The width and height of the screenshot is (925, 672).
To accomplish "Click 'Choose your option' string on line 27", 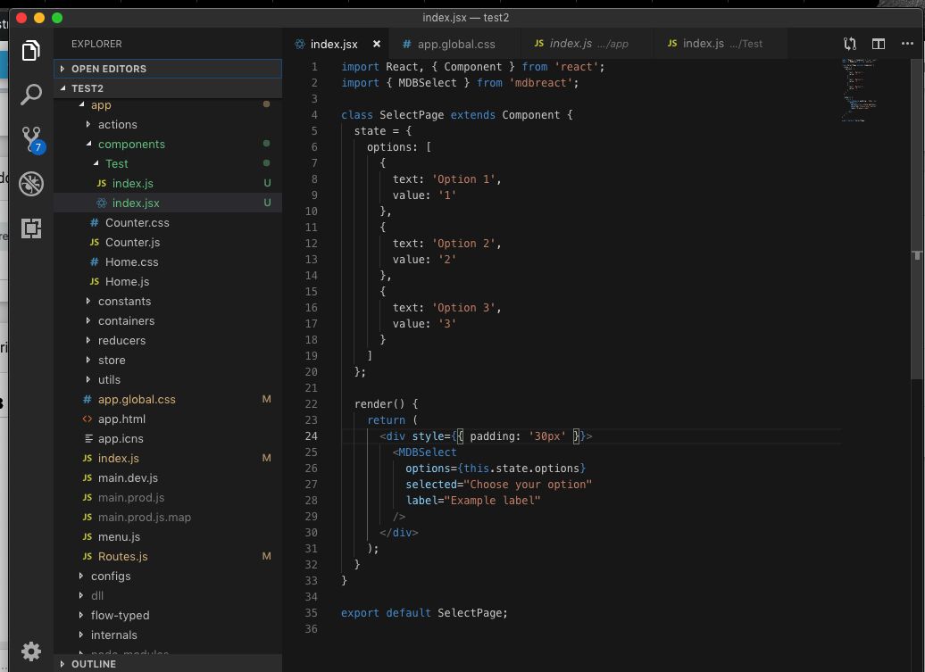I will click(x=528, y=485).
